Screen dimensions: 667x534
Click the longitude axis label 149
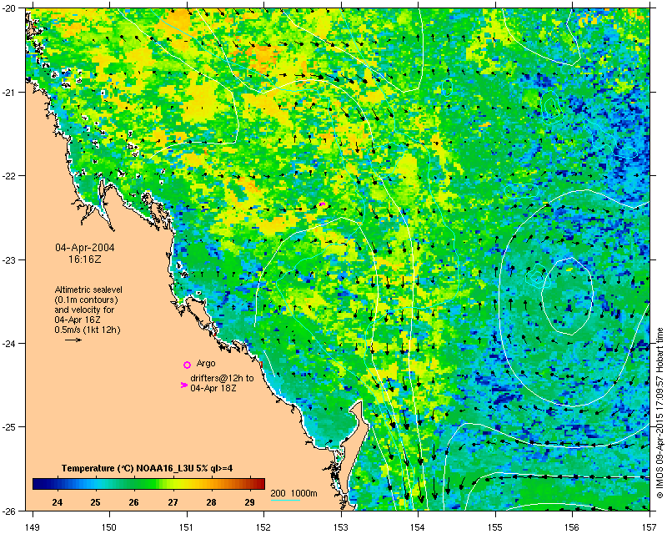tap(33, 527)
